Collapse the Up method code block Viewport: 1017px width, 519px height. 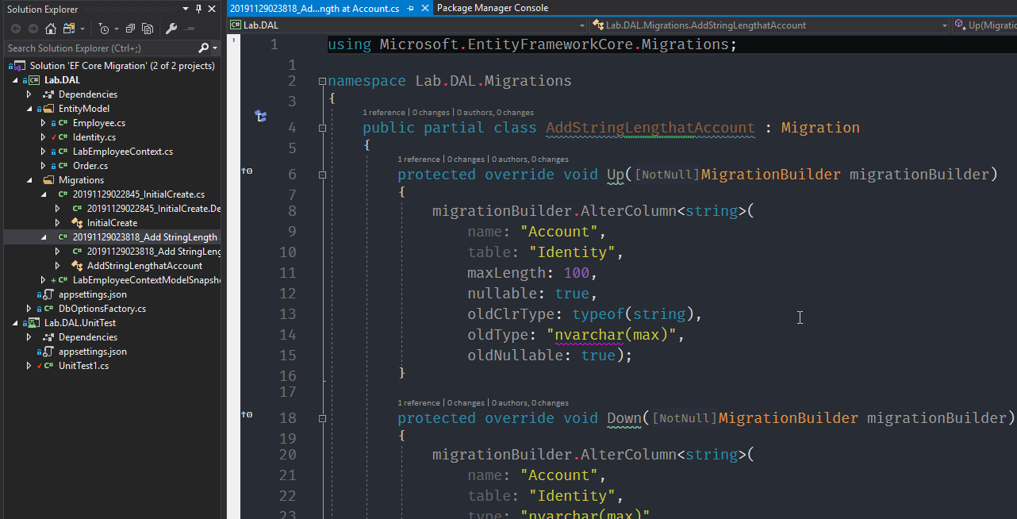pyautogui.click(x=322, y=175)
